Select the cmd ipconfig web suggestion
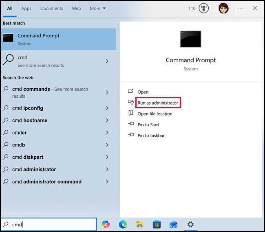This screenshot has height=232, width=265. (x=58, y=108)
